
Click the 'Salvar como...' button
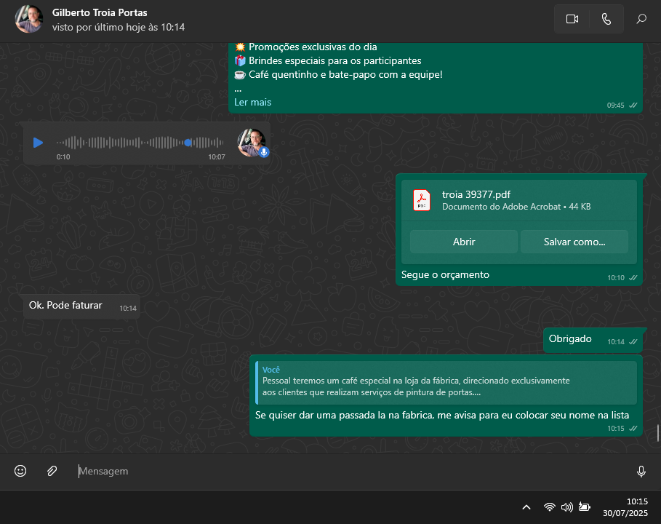574,242
